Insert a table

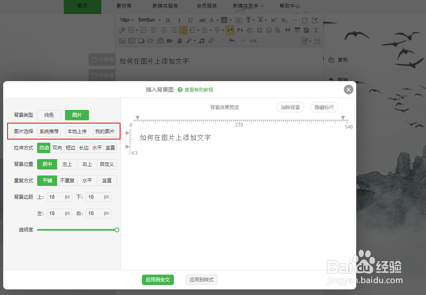(x=297, y=30)
